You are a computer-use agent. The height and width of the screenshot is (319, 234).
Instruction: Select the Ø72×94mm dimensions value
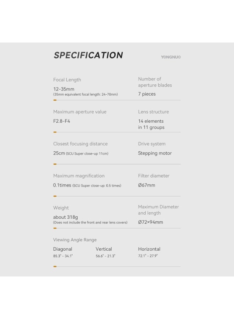coord(150,222)
